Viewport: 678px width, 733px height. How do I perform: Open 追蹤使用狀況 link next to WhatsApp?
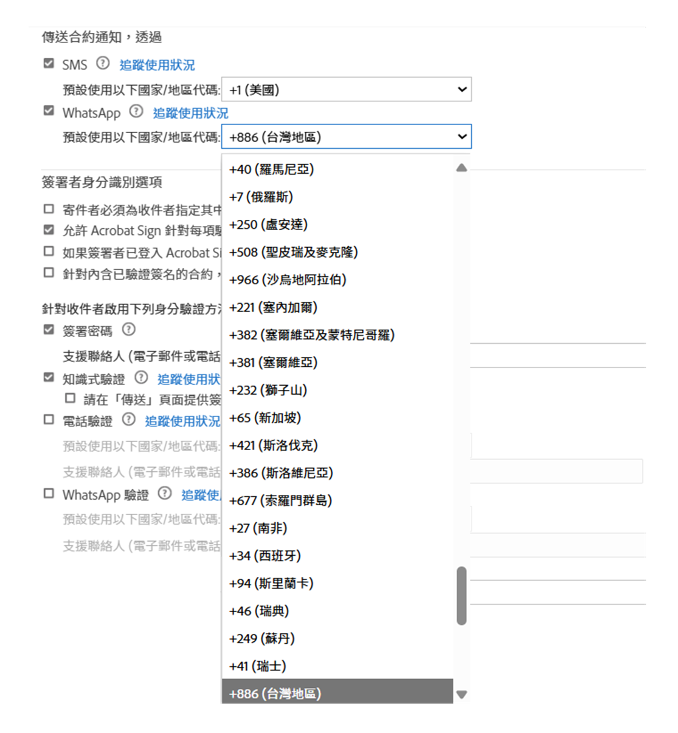(x=190, y=113)
